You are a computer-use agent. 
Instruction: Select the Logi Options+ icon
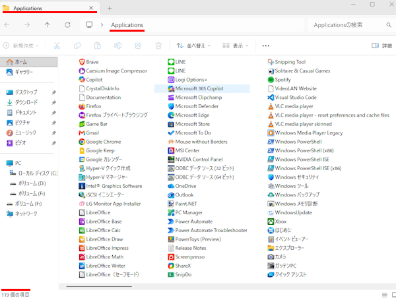point(171,80)
